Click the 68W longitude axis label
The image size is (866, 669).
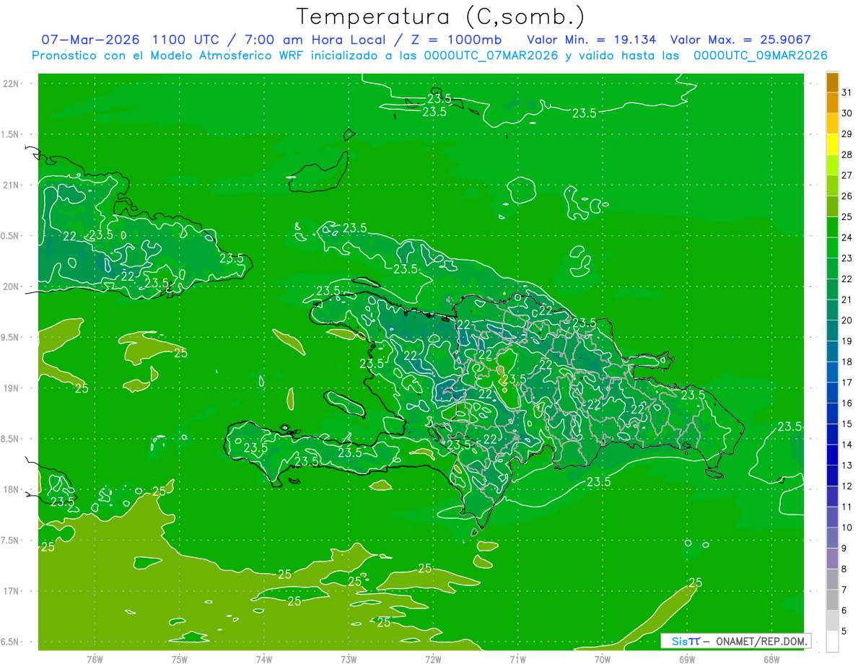771,658
